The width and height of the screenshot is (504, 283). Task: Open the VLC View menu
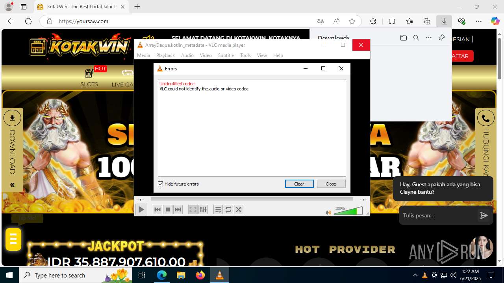[262, 55]
